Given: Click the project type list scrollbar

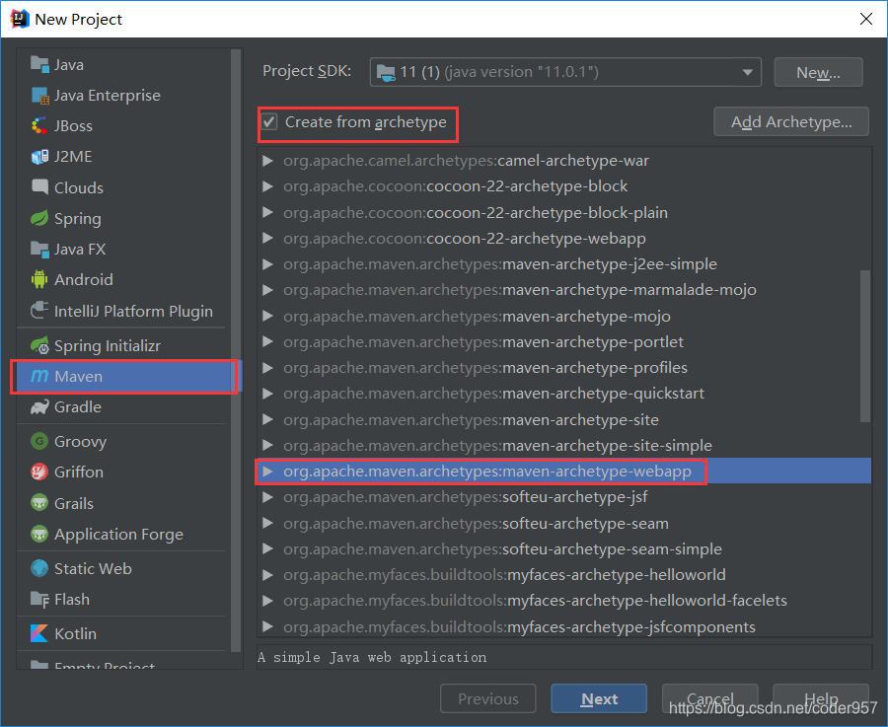Looking at the screenshot, I should (236, 351).
